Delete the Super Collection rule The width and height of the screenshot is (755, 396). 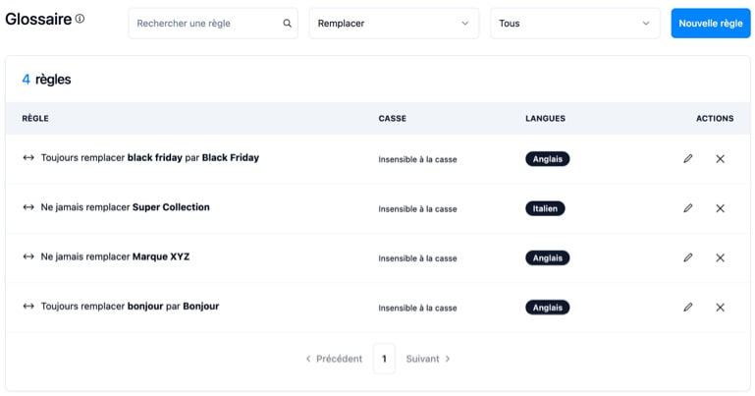pos(720,208)
